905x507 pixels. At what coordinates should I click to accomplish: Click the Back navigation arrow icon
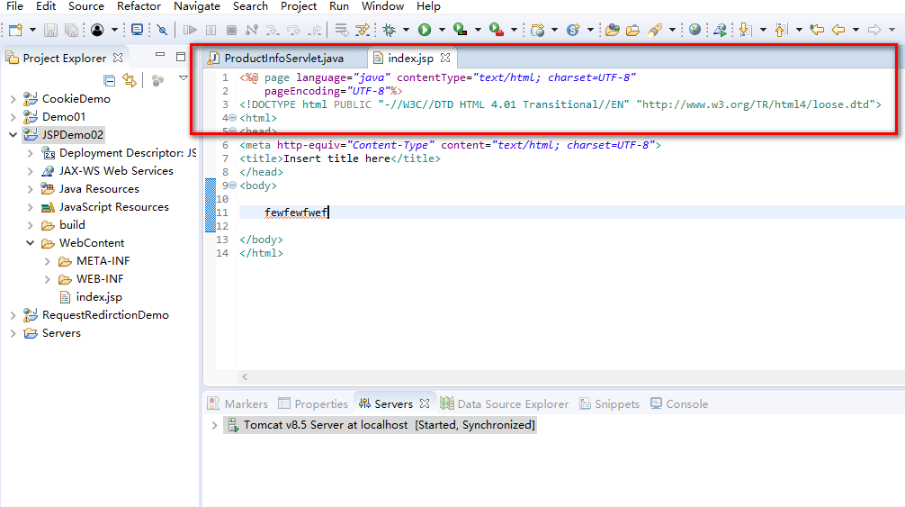838,30
